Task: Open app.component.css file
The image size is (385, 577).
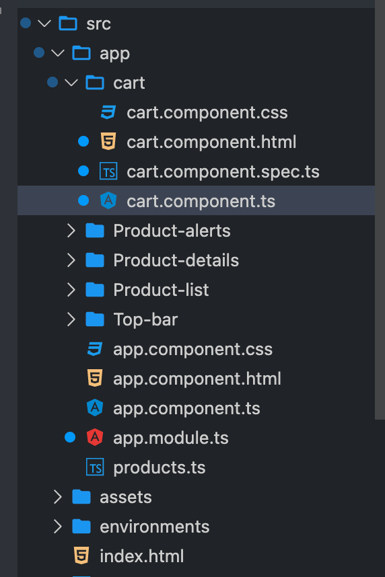Action: point(193,350)
